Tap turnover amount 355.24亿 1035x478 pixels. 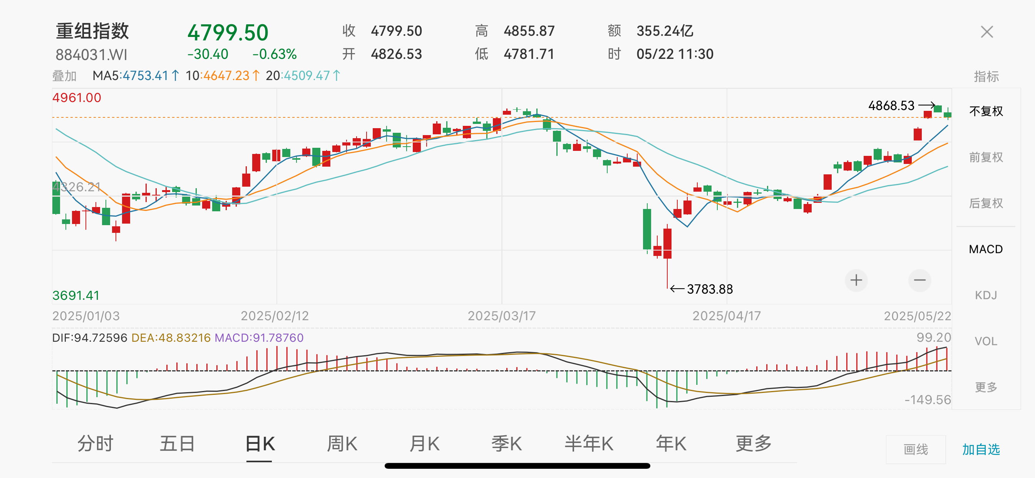[x=665, y=31]
